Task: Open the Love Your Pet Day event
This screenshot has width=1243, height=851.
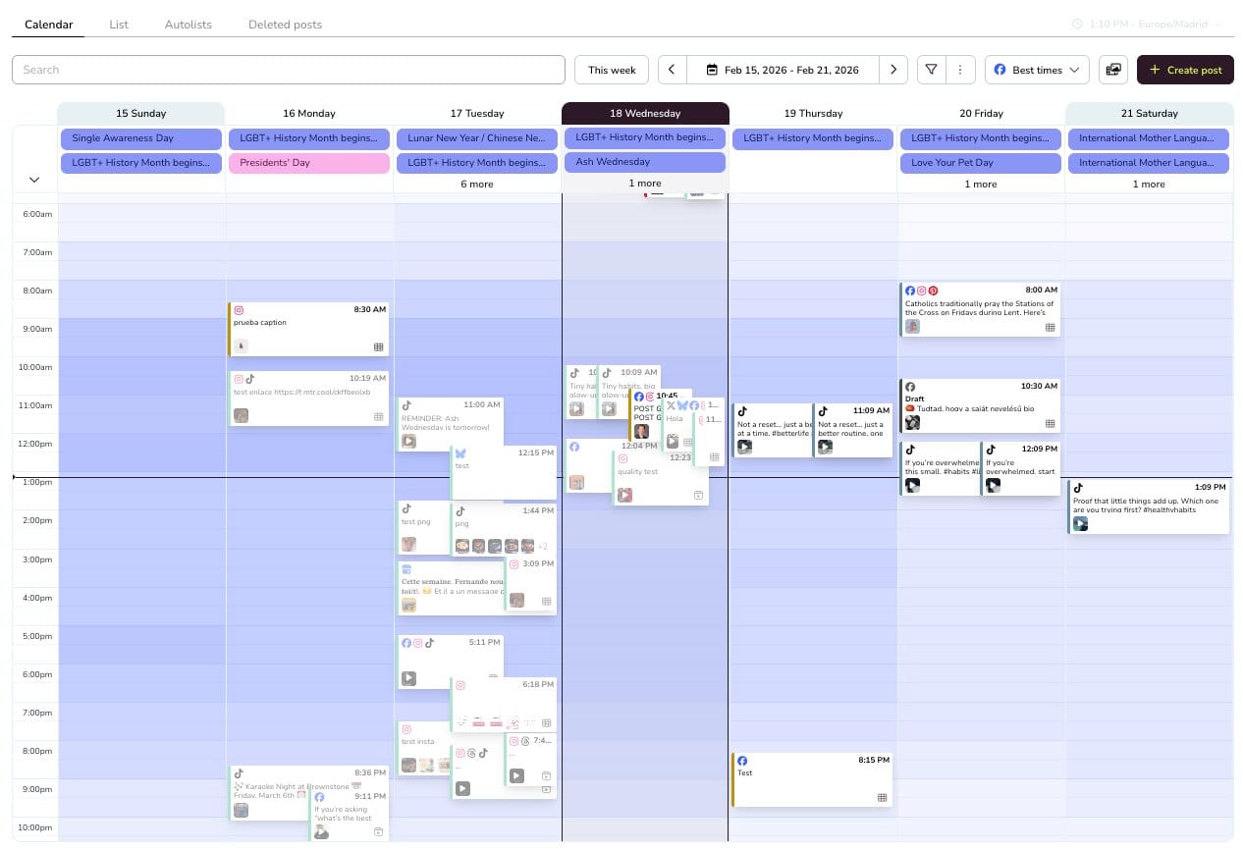Action: (x=981, y=163)
